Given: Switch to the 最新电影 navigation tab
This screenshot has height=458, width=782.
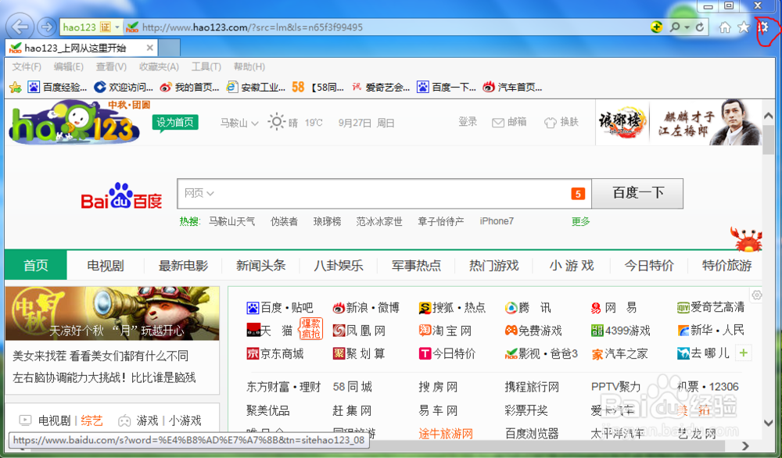Looking at the screenshot, I should [x=183, y=266].
